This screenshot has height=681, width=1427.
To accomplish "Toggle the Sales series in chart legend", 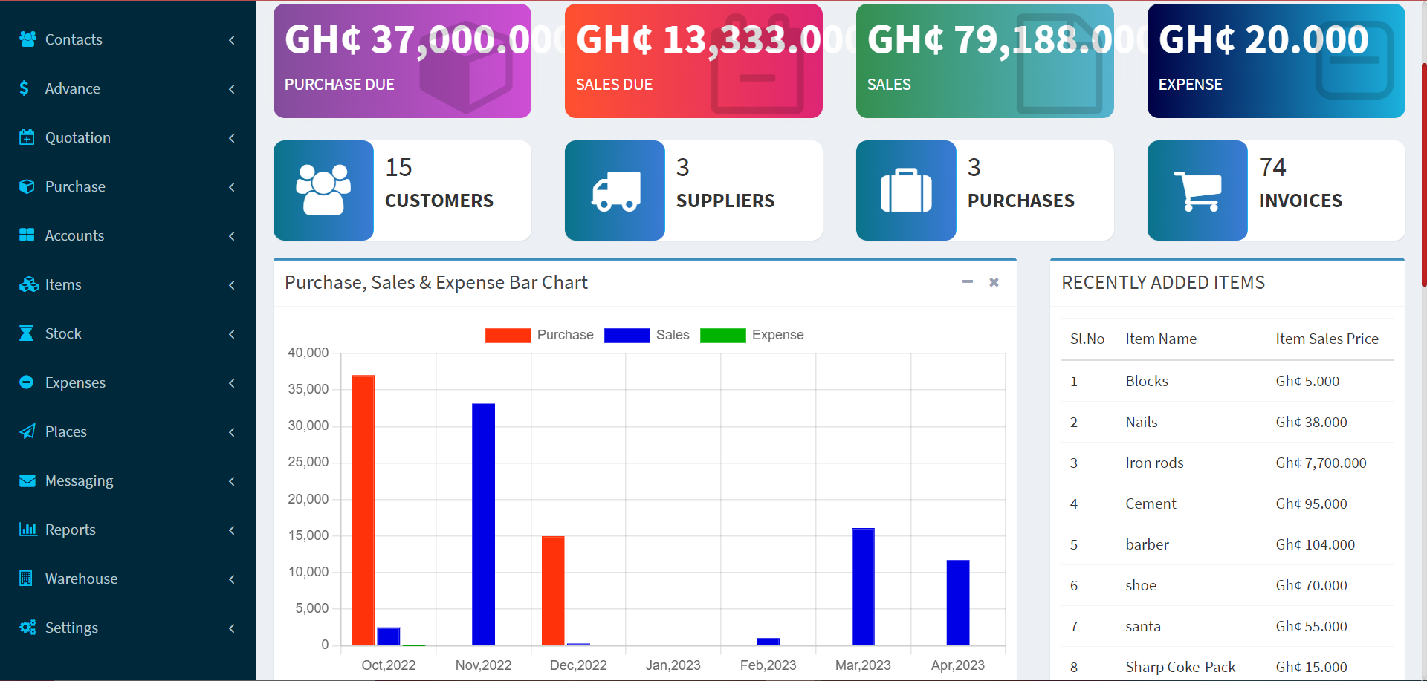I will (647, 335).
